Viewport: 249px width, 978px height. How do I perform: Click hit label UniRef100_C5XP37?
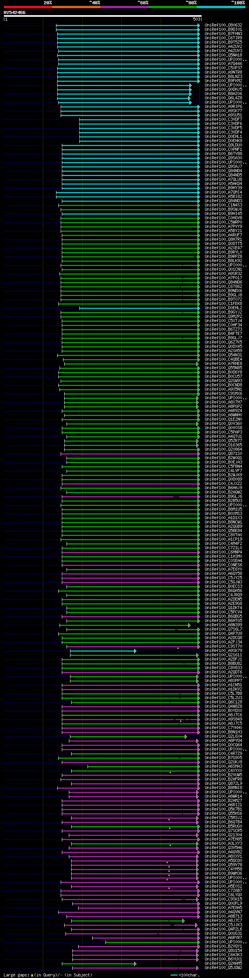(x=223, y=68)
